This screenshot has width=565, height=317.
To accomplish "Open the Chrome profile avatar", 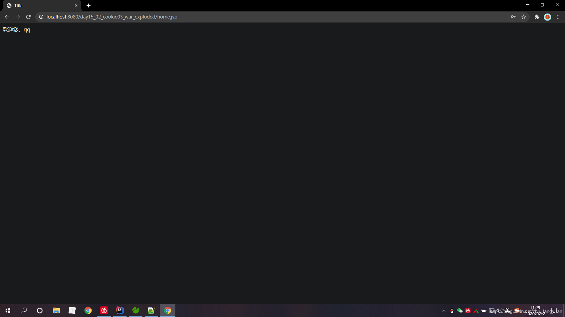I will (x=548, y=17).
